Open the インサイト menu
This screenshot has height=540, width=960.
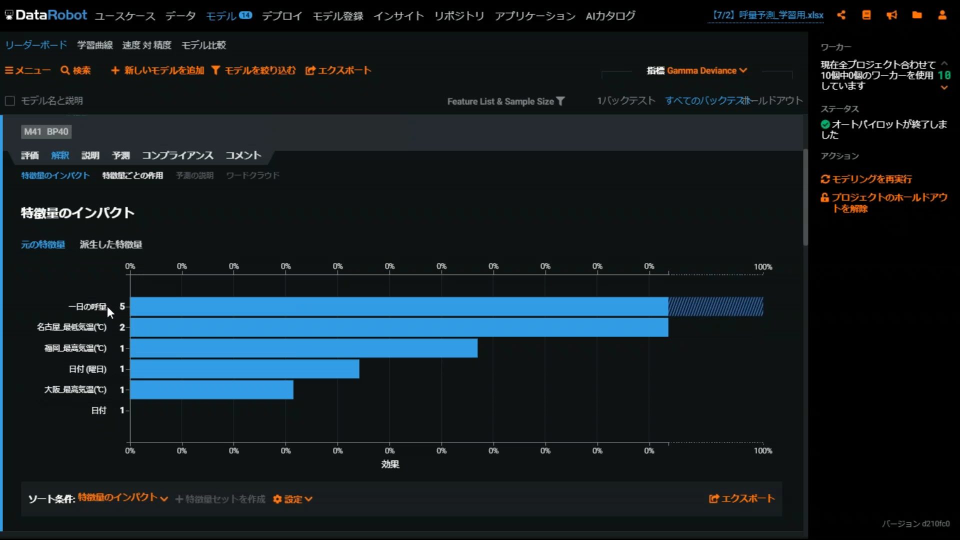coord(398,15)
